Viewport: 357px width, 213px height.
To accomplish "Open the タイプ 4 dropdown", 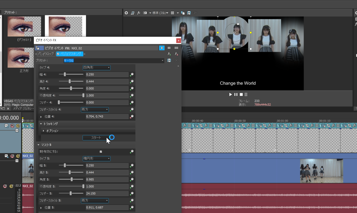I will pos(97,67).
